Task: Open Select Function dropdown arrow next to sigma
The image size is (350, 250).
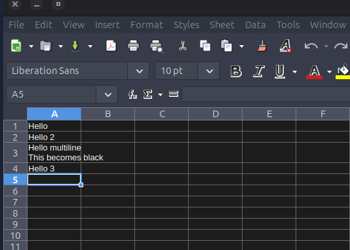Action: pyautogui.click(x=161, y=95)
